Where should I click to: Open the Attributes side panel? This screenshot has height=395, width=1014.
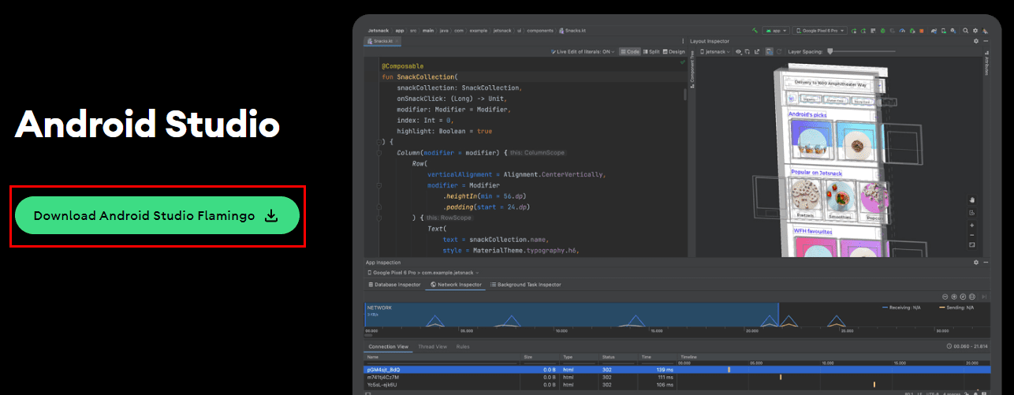[986, 66]
